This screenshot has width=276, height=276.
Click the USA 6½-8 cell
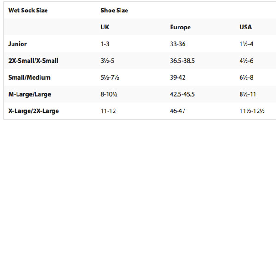pos(247,77)
